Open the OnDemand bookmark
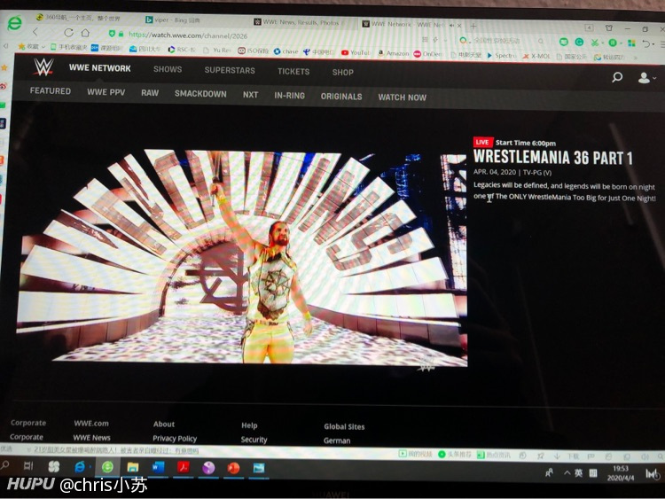The image size is (665, 499). coord(428,54)
